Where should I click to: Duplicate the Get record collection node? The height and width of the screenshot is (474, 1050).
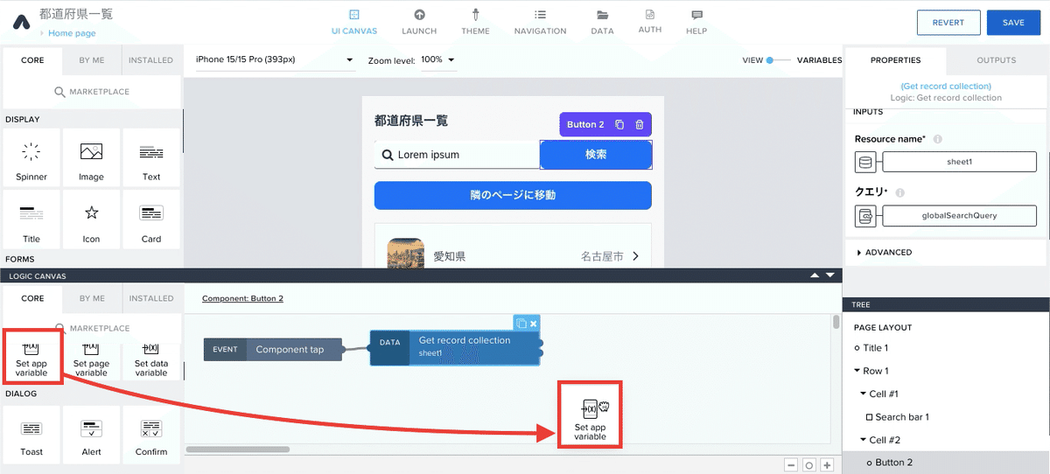point(521,323)
